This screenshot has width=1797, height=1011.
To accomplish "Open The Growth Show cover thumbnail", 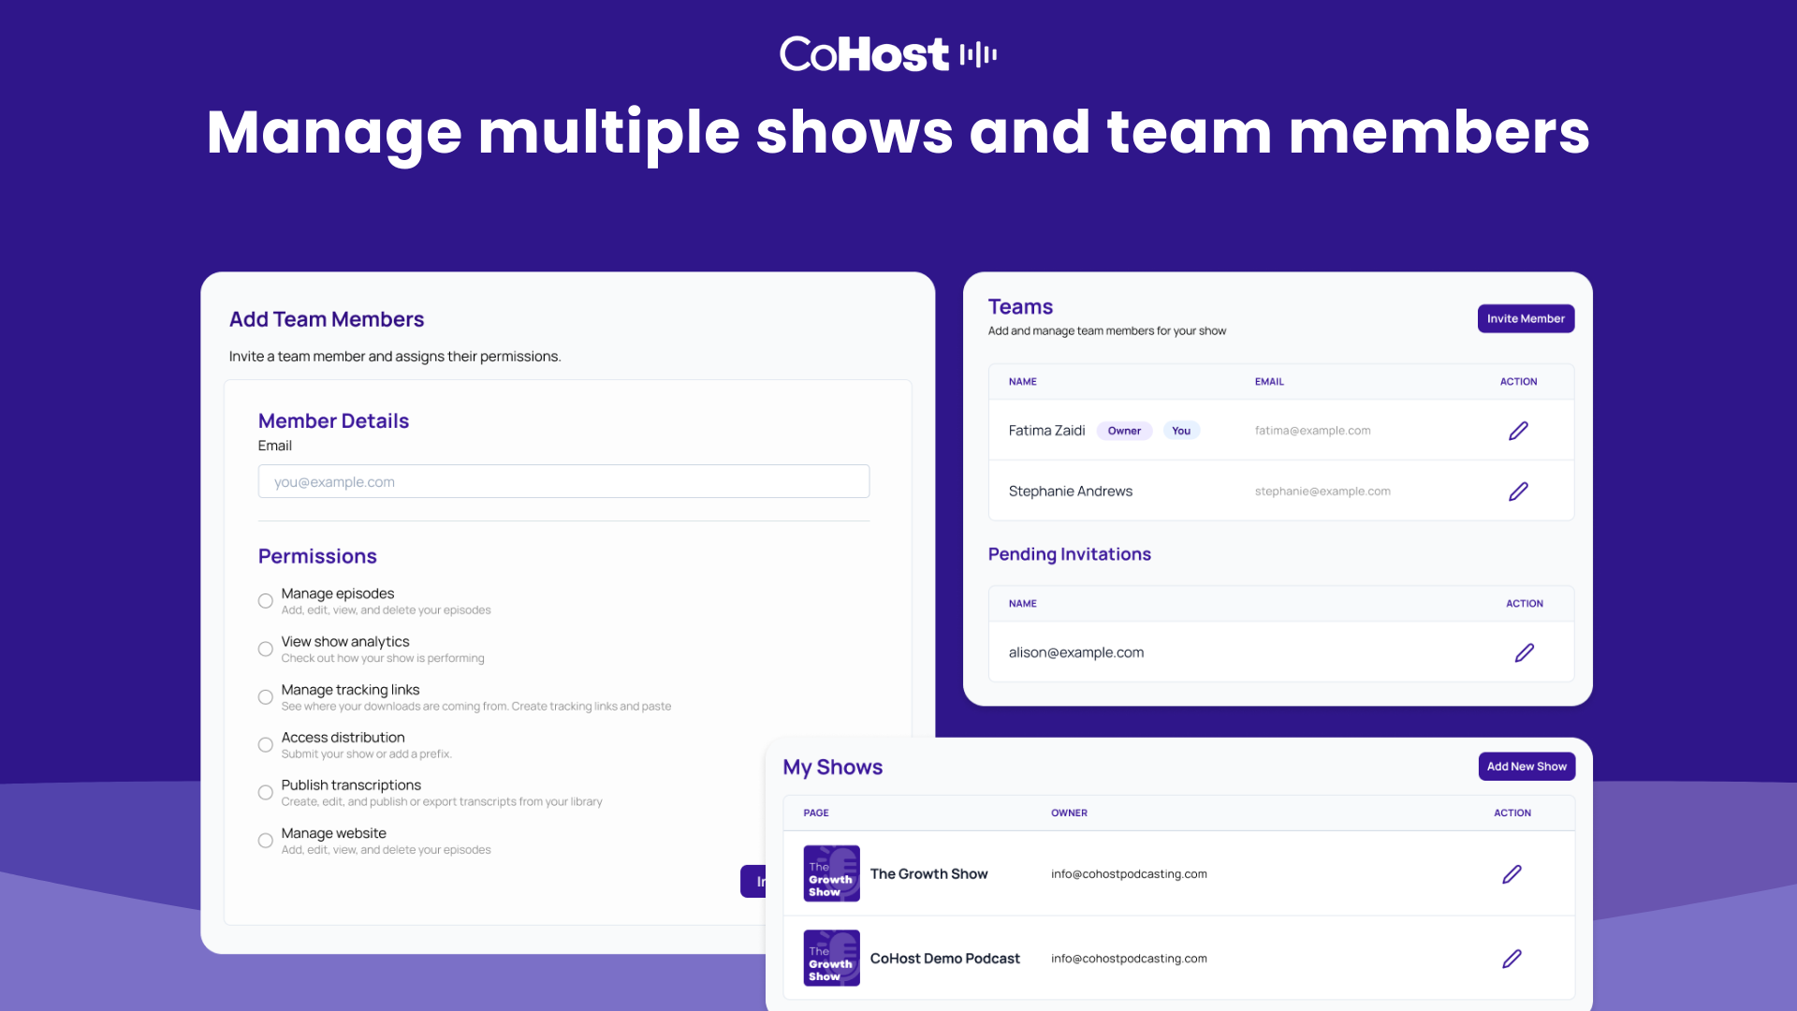I will coord(831,873).
